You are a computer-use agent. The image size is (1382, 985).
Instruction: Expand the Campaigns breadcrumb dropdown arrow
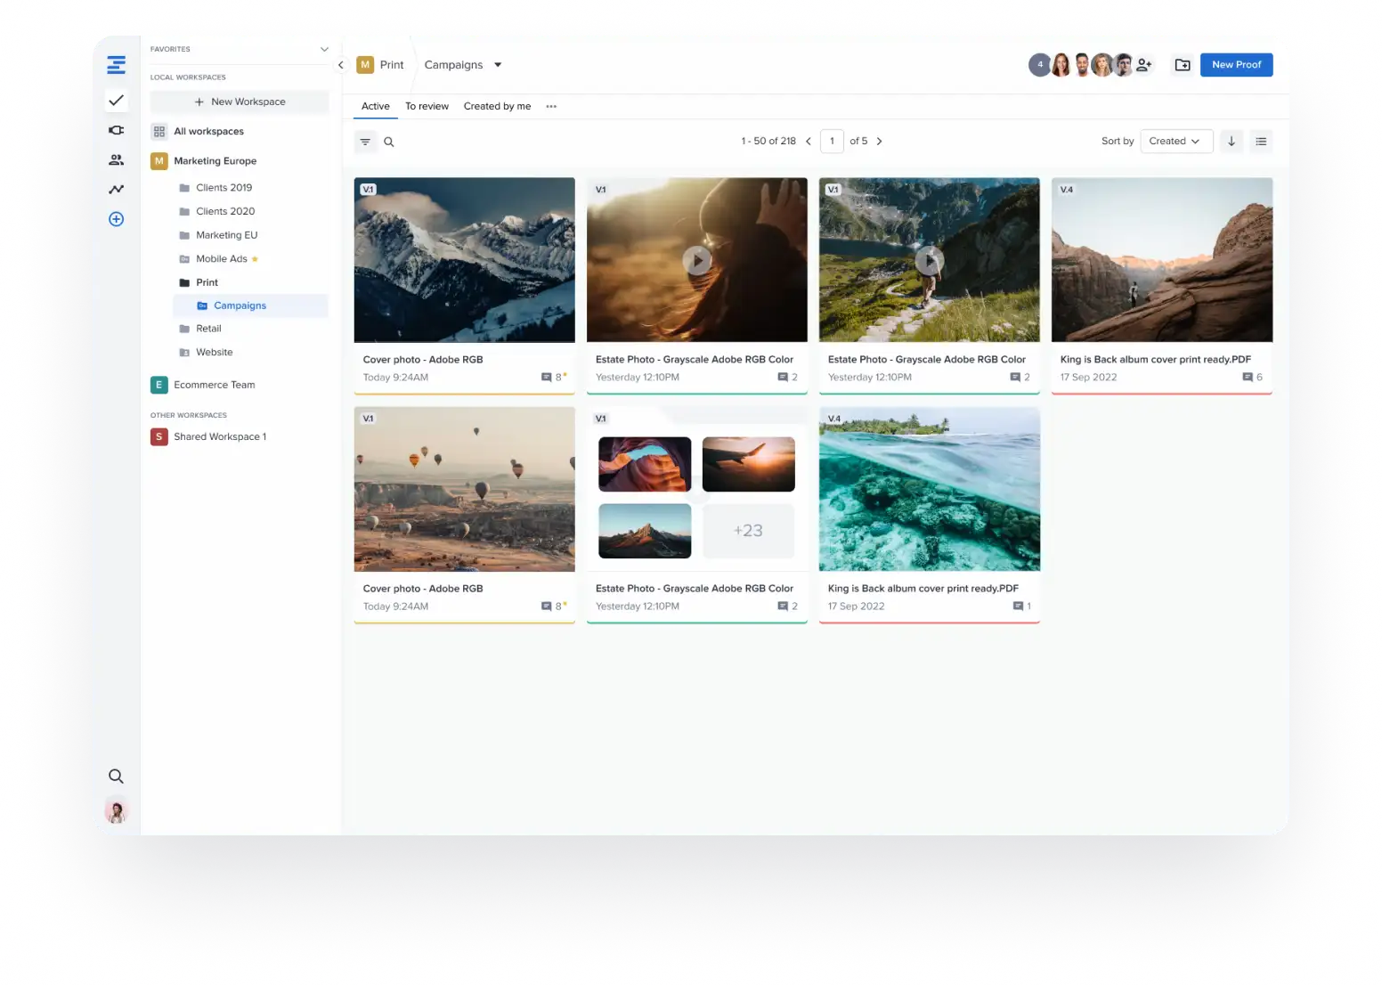(x=498, y=65)
